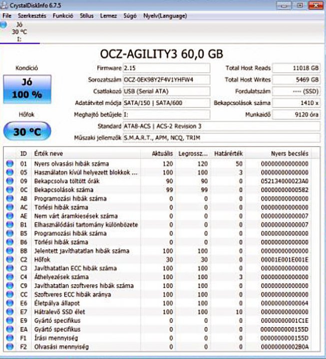Click the Total Host Reads 11018 GB value

pos(296,68)
